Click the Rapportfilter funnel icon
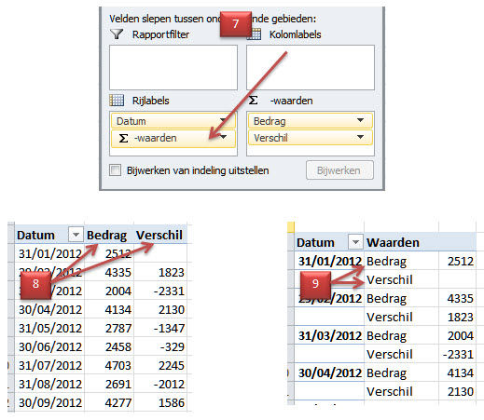Screen dimensions: 484x420 pos(117,34)
